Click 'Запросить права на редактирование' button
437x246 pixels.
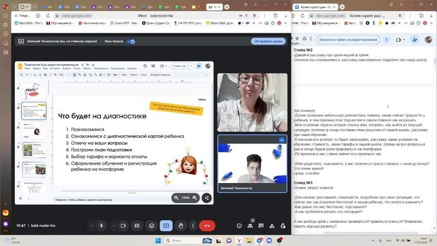(348, 40)
